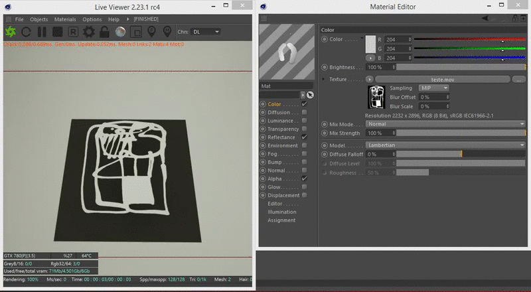Disable the Color channel checkbox
The width and height of the screenshot is (531, 292).
(x=304, y=104)
